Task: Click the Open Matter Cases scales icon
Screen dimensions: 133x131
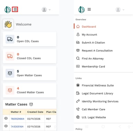Action: click(10, 73)
